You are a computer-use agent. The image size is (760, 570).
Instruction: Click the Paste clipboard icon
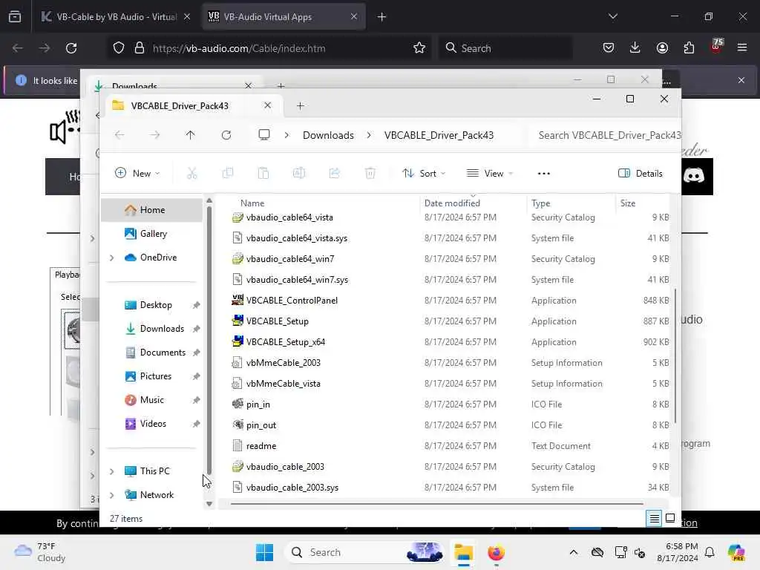[263, 174]
